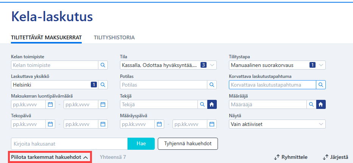Click the search icon in Kelan toimipiste field
The height and width of the screenshot is (163, 353).
click(x=103, y=65)
